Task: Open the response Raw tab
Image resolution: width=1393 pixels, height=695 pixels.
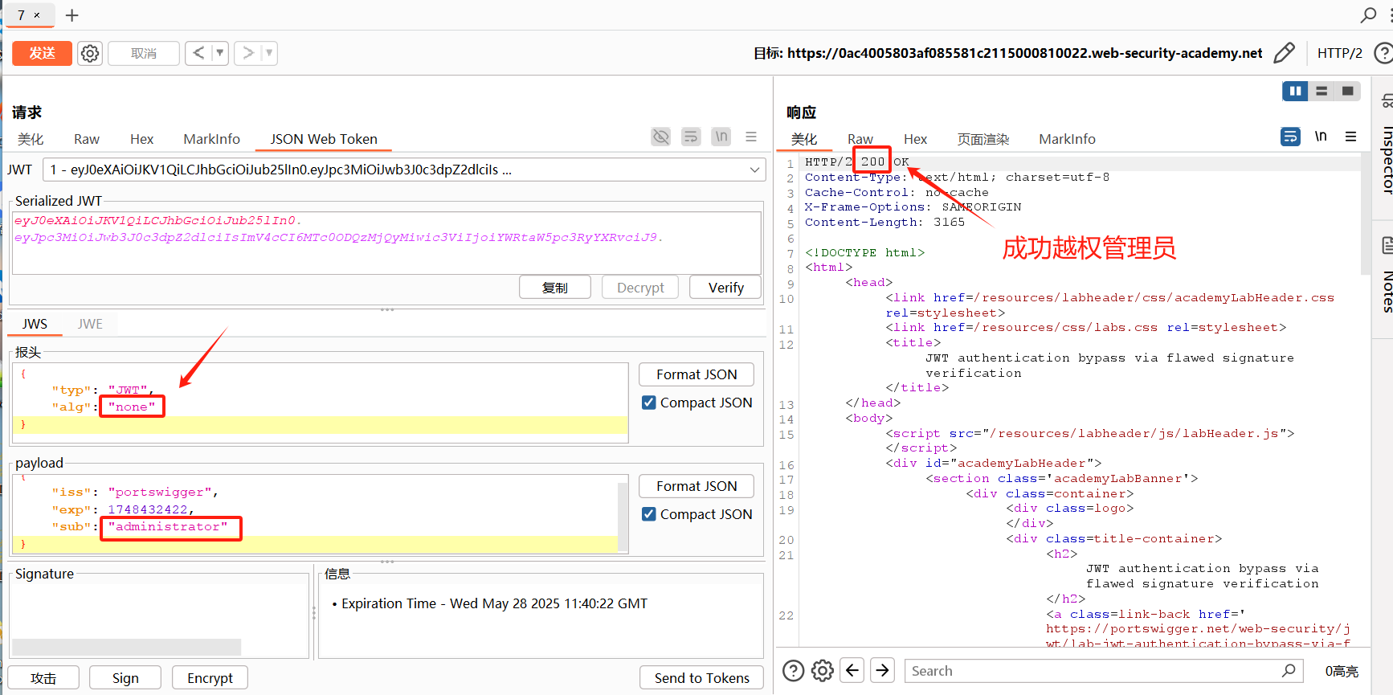Action: (x=860, y=139)
